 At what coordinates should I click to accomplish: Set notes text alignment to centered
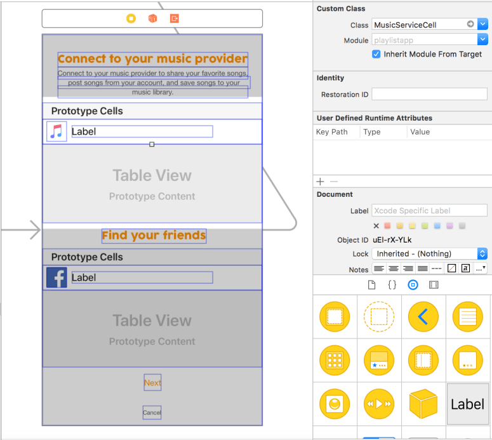click(x=394, y=269)
